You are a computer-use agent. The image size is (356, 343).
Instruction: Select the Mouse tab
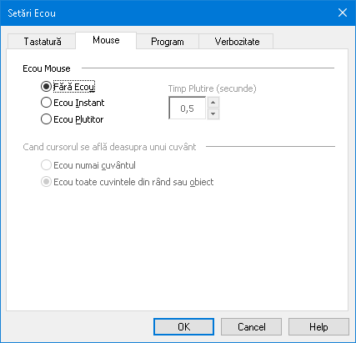[106, 40]
